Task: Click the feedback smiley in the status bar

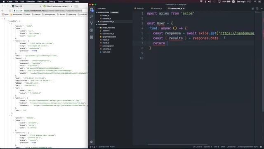Action: 261,147
